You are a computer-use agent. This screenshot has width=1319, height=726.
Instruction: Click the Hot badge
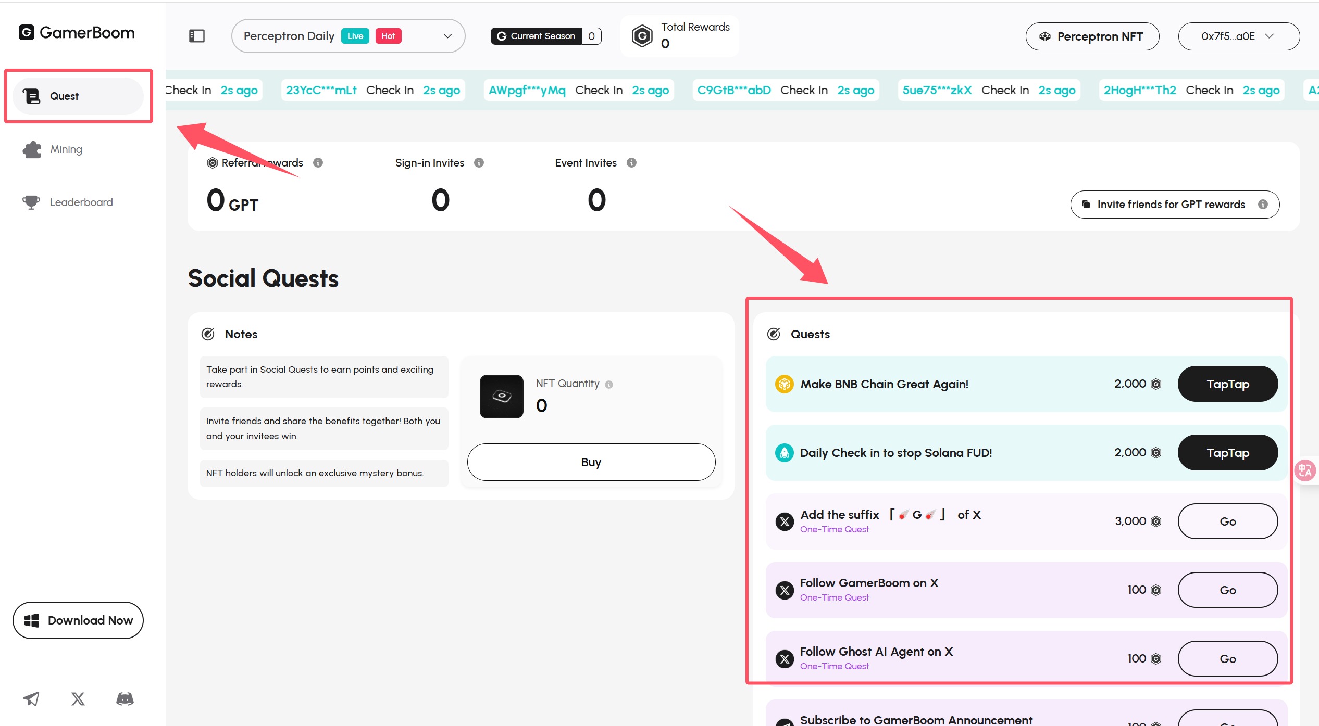point(388,36)
